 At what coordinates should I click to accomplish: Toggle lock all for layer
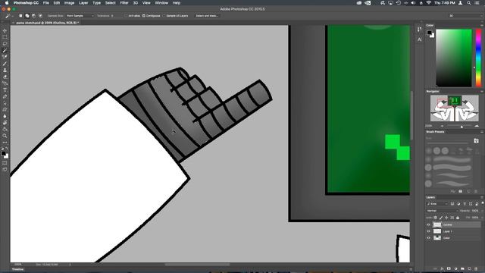[x=458, y=218]
